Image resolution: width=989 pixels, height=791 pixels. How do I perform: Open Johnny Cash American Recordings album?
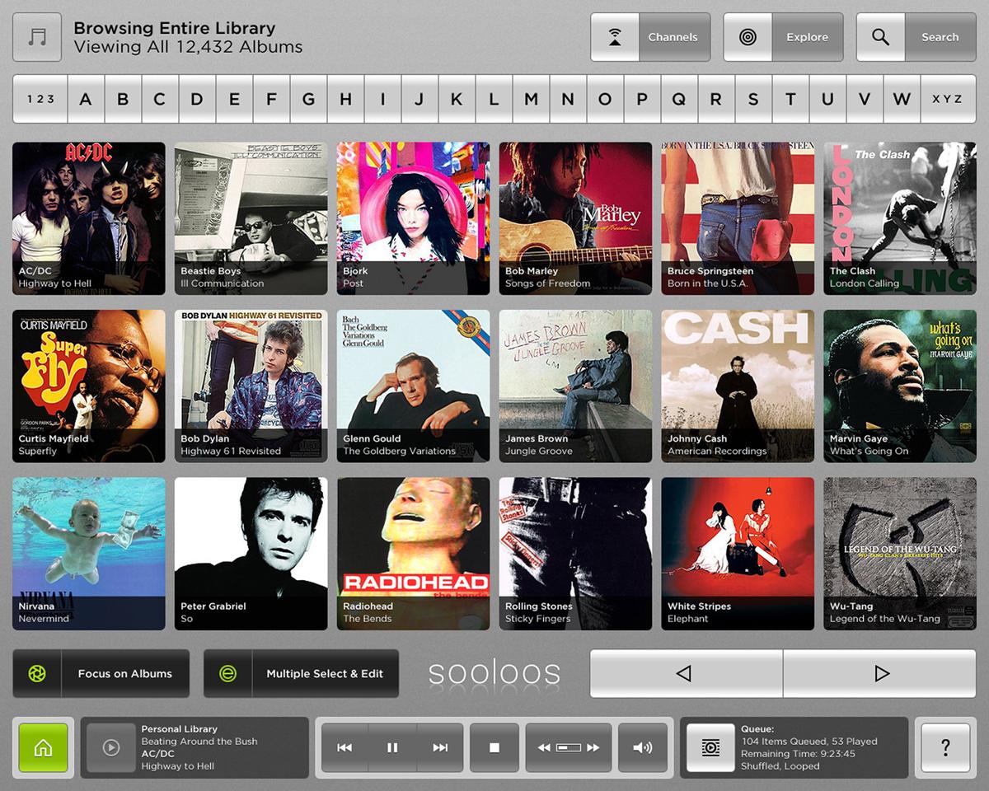coord(738,386)
